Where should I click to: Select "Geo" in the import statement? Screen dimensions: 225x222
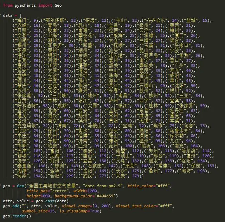(58, 6)
